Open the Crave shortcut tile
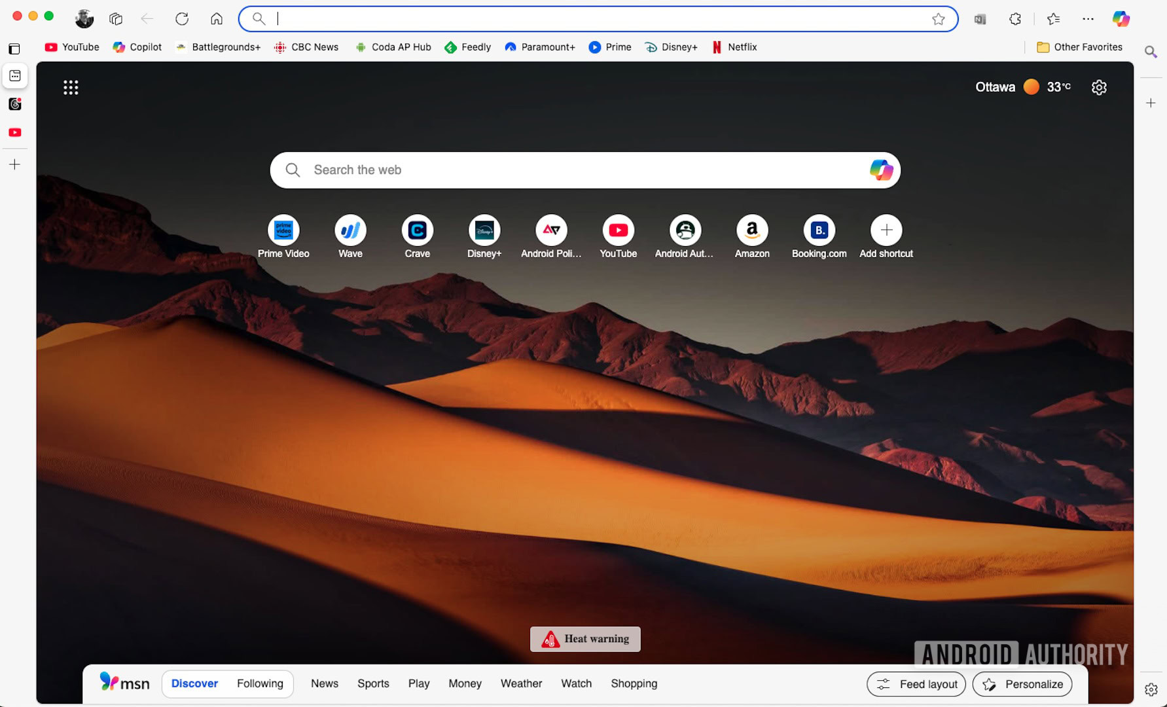Image resolution: width=1167 pixels, height=707 pixels. (x=417, y=230)
